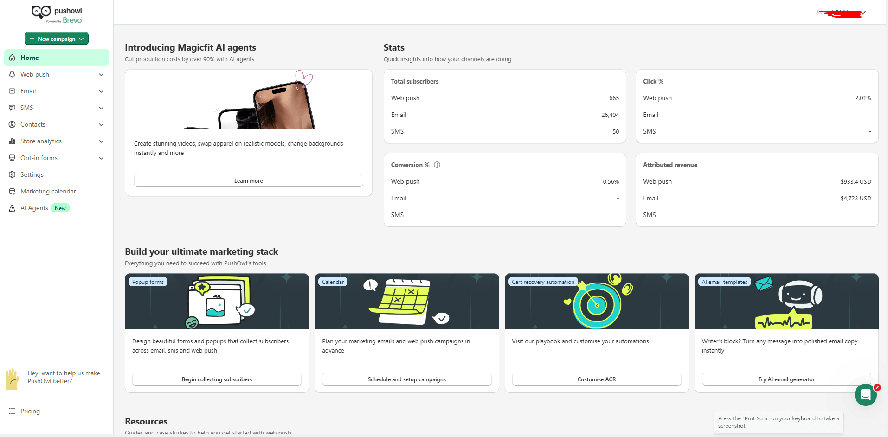This screenshot has height=437, width=888.
Task: Click the Home house icon
Action: 12,58
